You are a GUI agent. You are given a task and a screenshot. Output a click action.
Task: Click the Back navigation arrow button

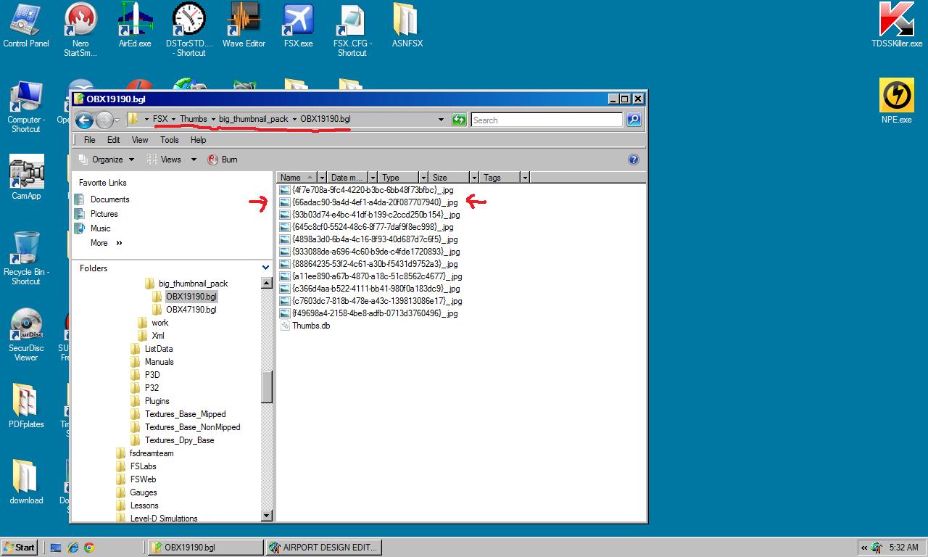(x=84, y=120)
